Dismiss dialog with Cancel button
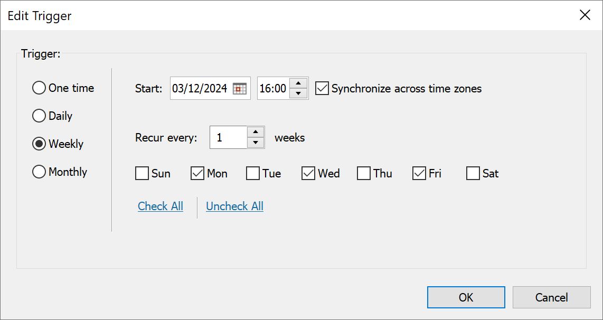 click(551, 297)
